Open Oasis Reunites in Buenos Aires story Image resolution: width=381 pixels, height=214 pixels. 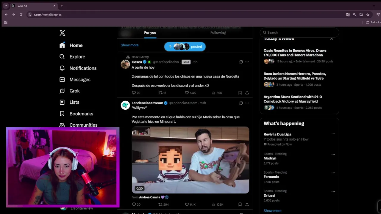tap(299, 56)
